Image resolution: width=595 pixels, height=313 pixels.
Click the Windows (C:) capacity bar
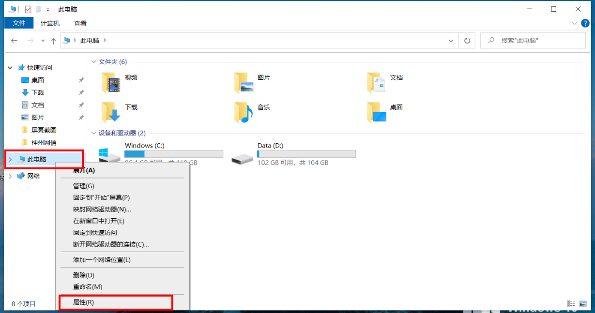(174, 154)
